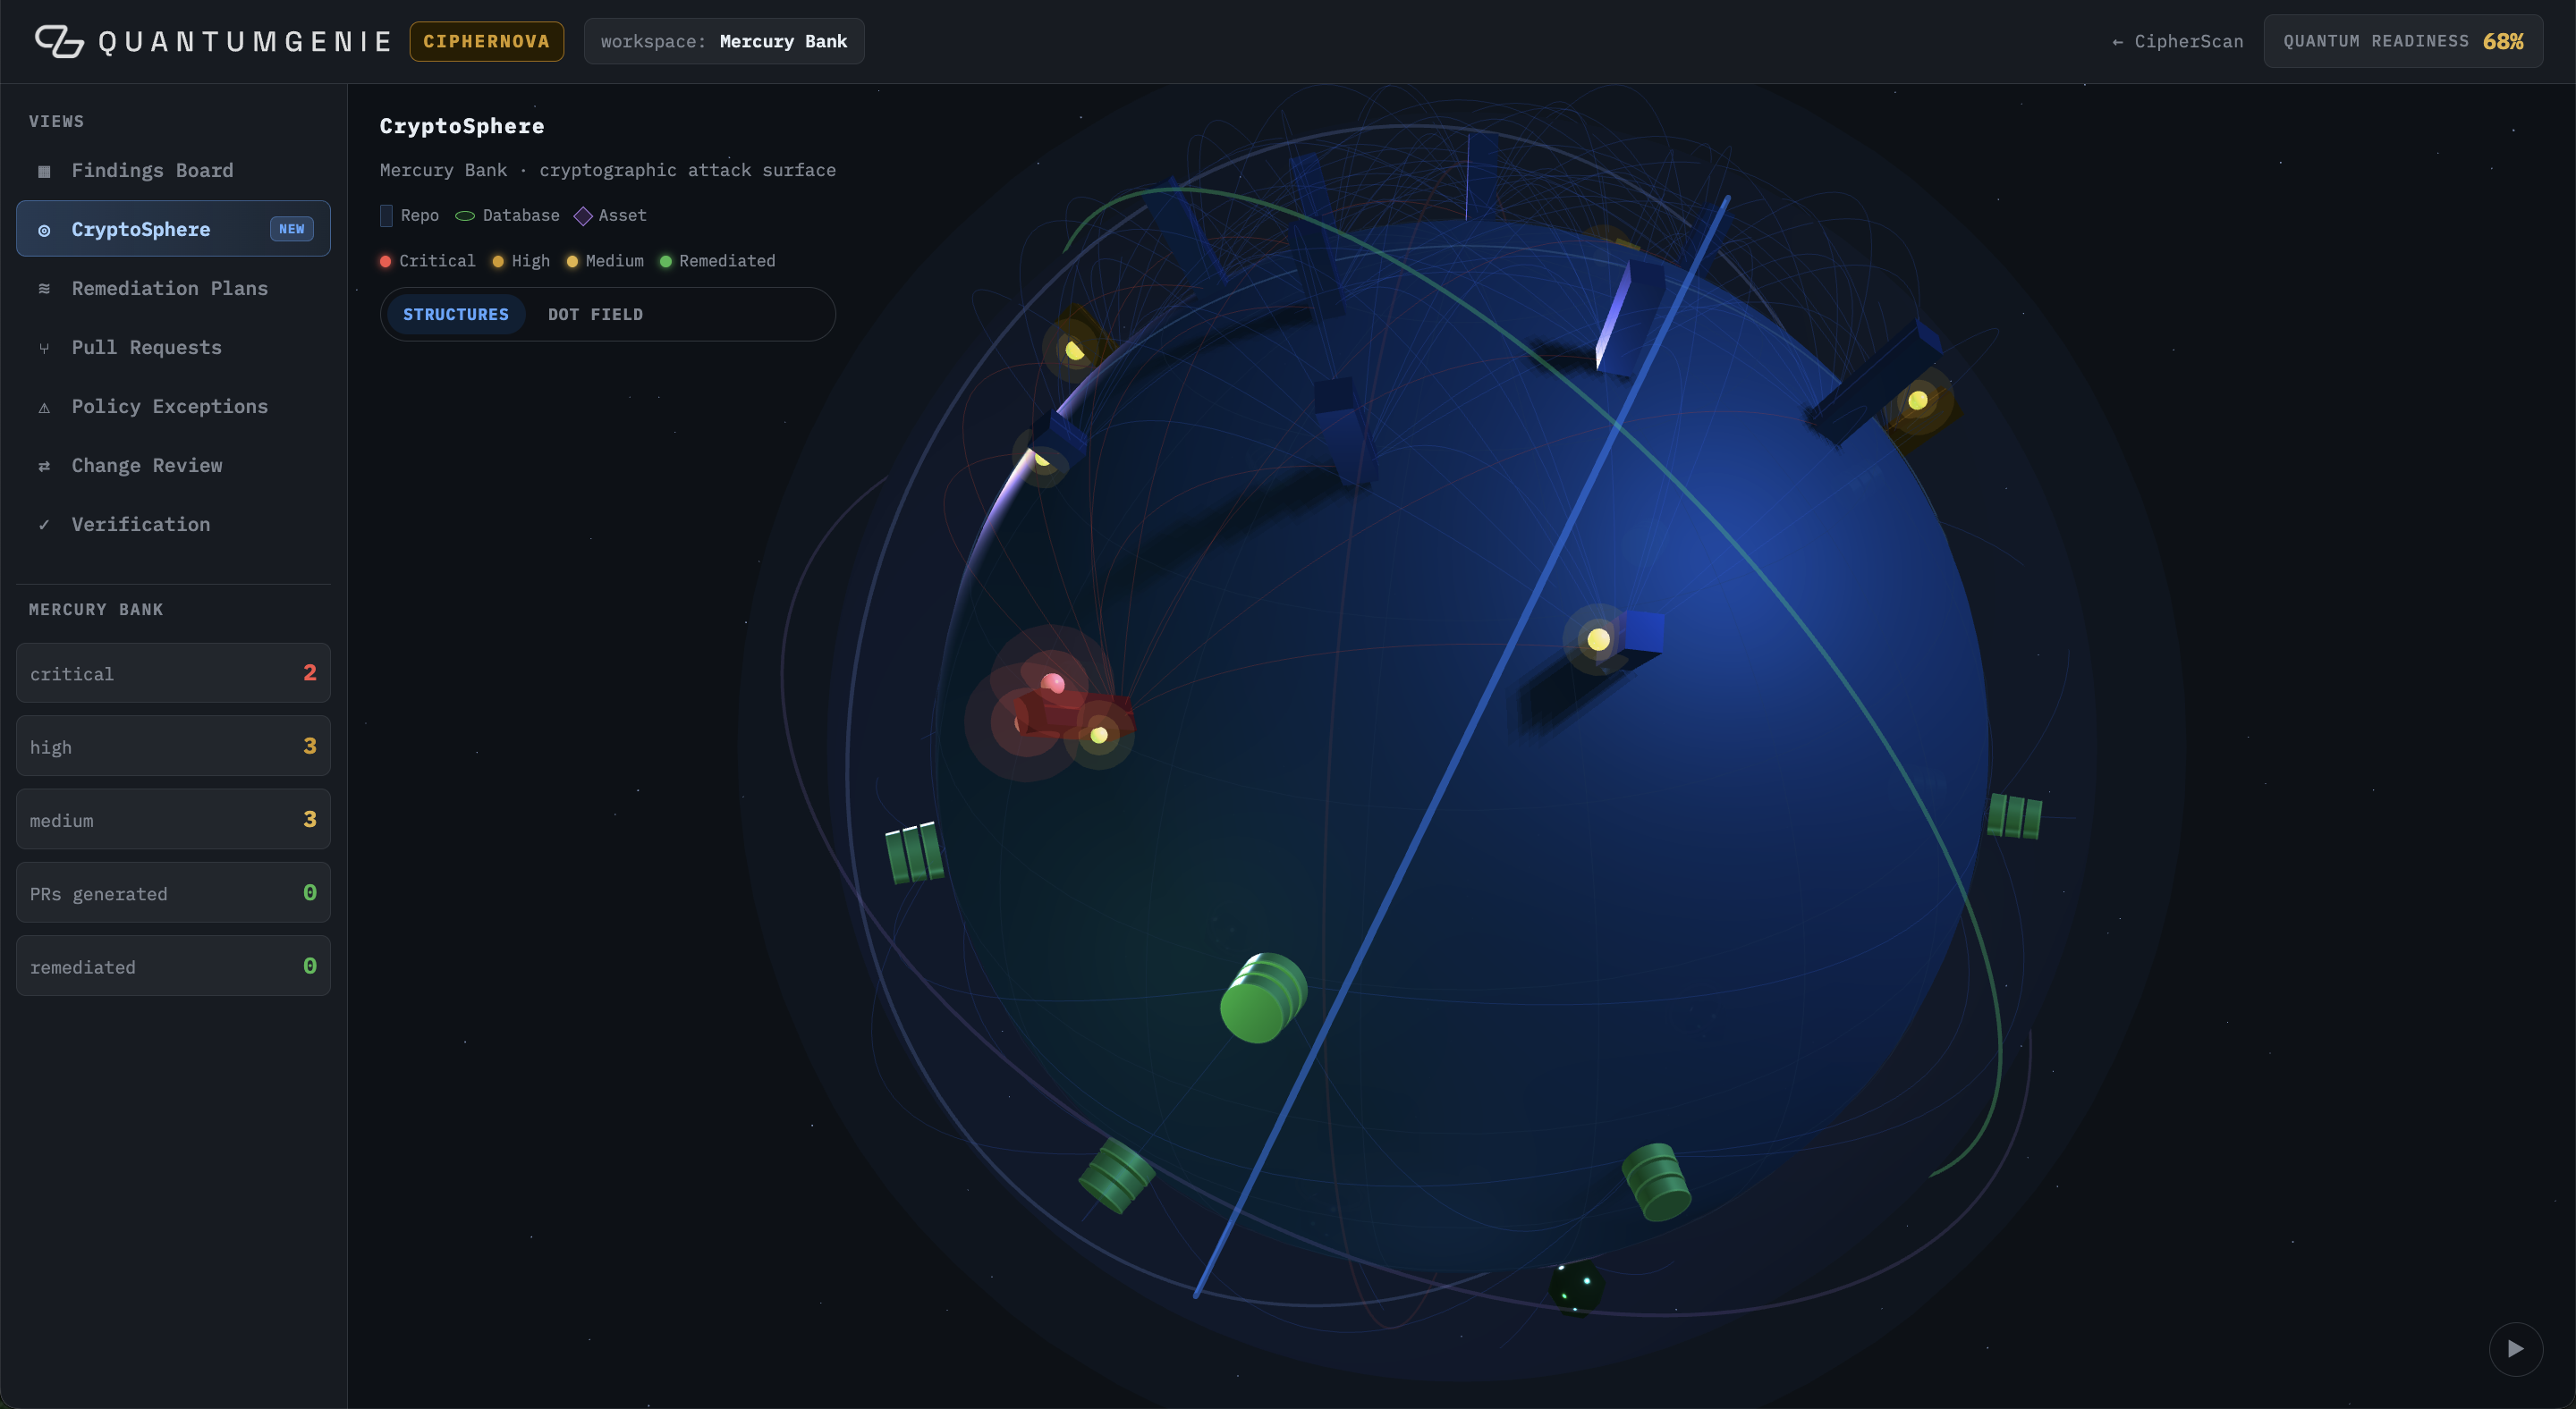Click the Remediation Plans wave icon
Screen dimensions: 2576x1409
44,288
